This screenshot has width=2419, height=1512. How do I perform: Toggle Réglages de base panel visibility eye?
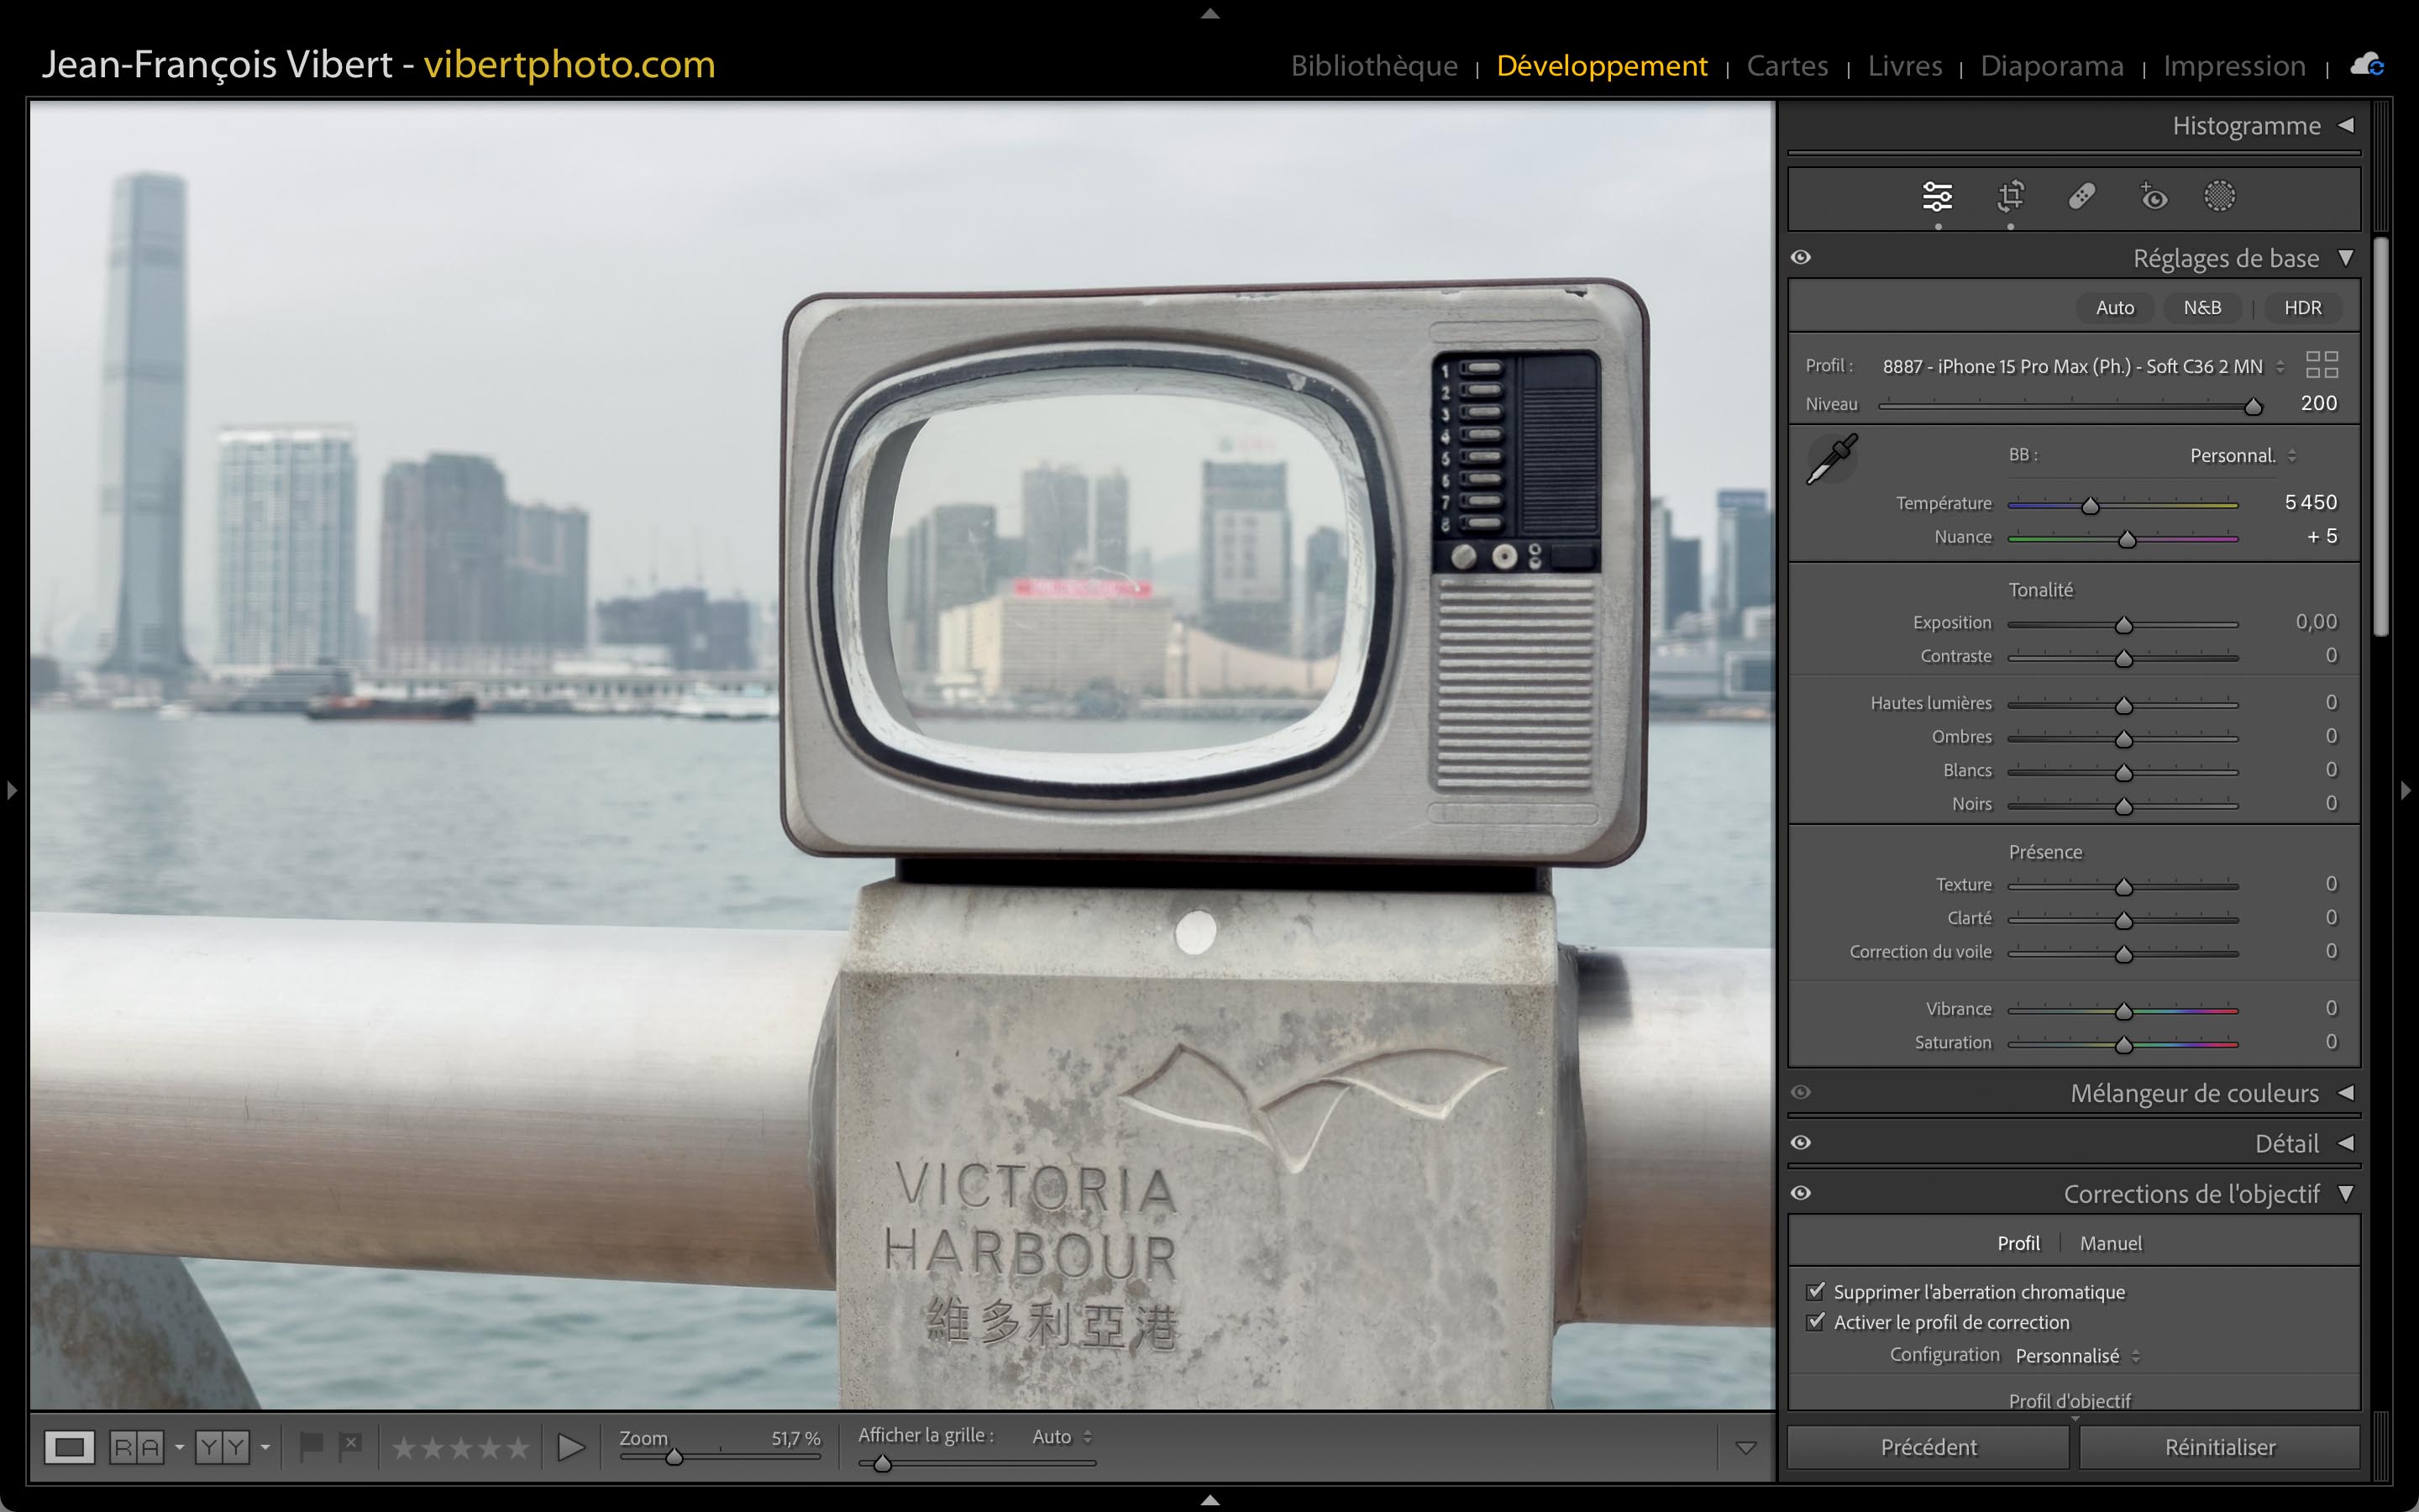[x=1800, y=258]
